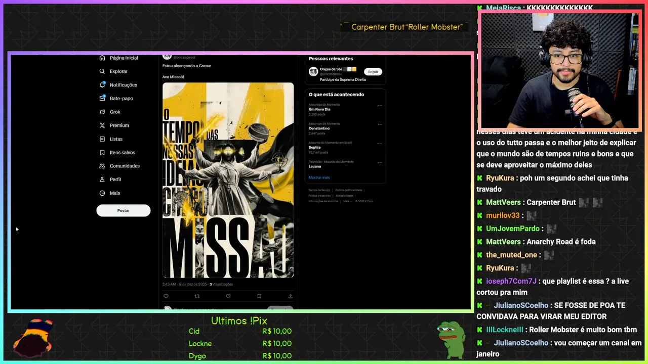Click the Pessoas relevantes heading
This screenshot has width=648, height=364.
click(331, 59)
